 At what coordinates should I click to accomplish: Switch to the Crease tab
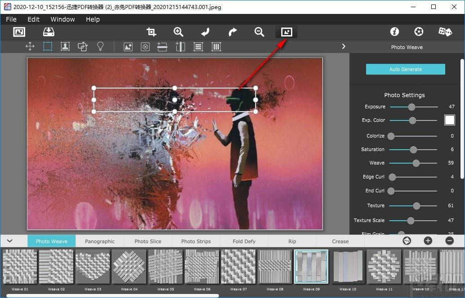[x=340, y=241]
